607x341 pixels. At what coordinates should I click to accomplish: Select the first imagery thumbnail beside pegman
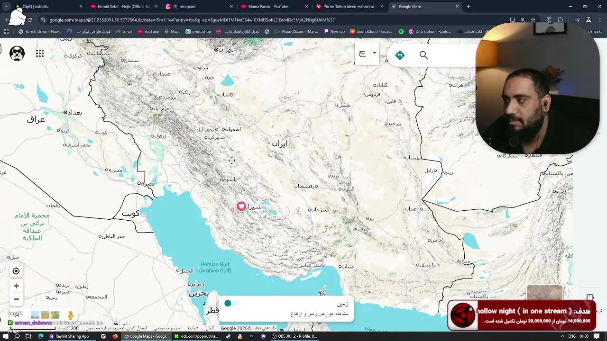(x=35, y=315)
